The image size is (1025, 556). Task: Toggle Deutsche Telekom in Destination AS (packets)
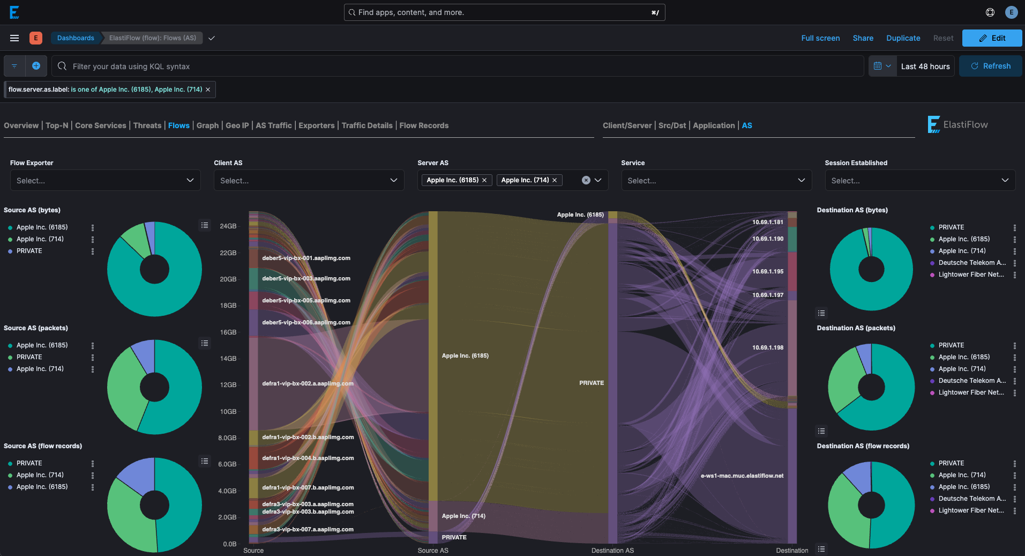pyautogui.click(x=972, y=381)
